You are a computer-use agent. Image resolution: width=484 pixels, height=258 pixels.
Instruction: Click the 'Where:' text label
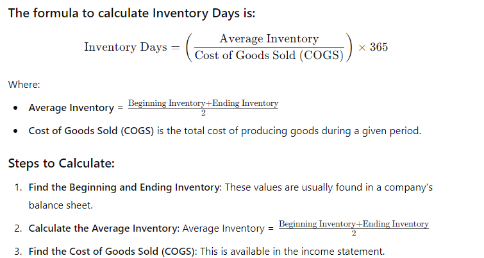(x=24, y=85)
